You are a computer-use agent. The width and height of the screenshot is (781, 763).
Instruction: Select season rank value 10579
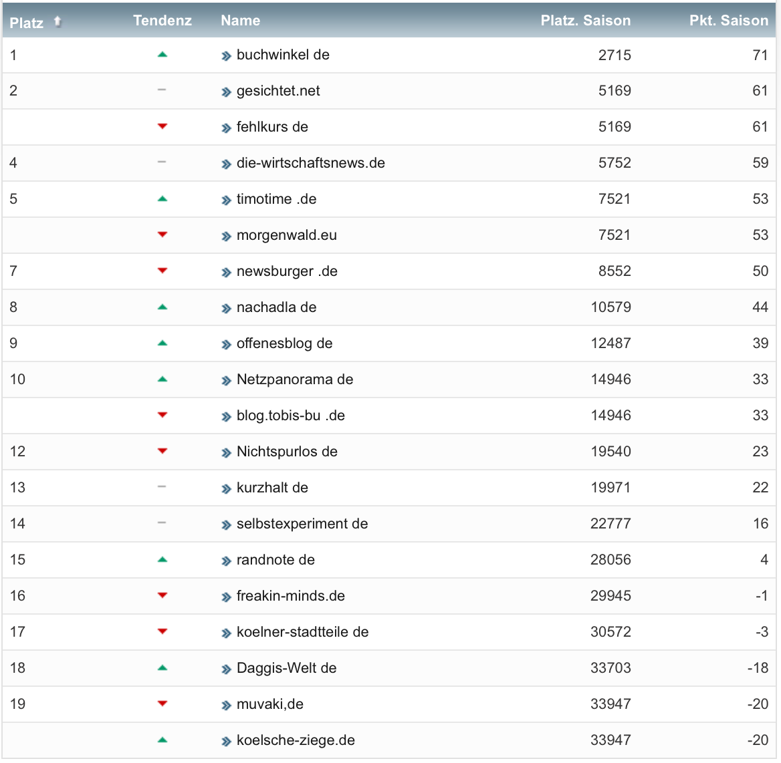point(611,307)
